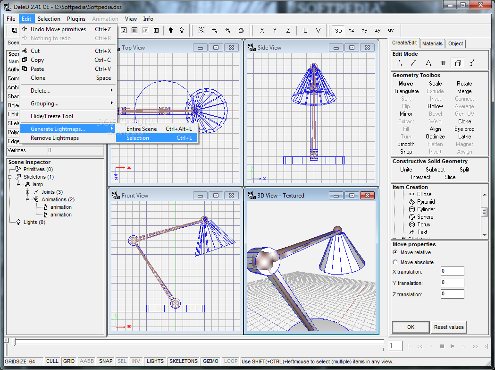Collapse the lamp tree node
Screen dimensions: 495x370
(18, 184)
